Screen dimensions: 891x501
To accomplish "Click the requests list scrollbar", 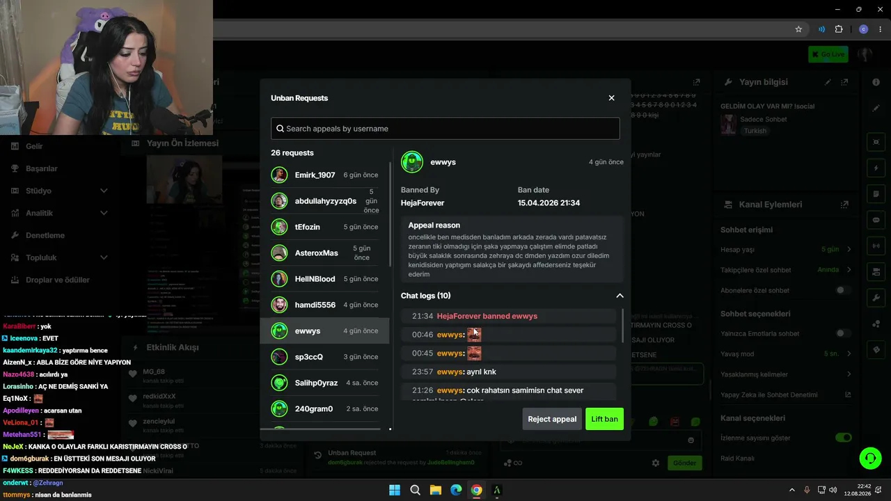I will (391, 214).
